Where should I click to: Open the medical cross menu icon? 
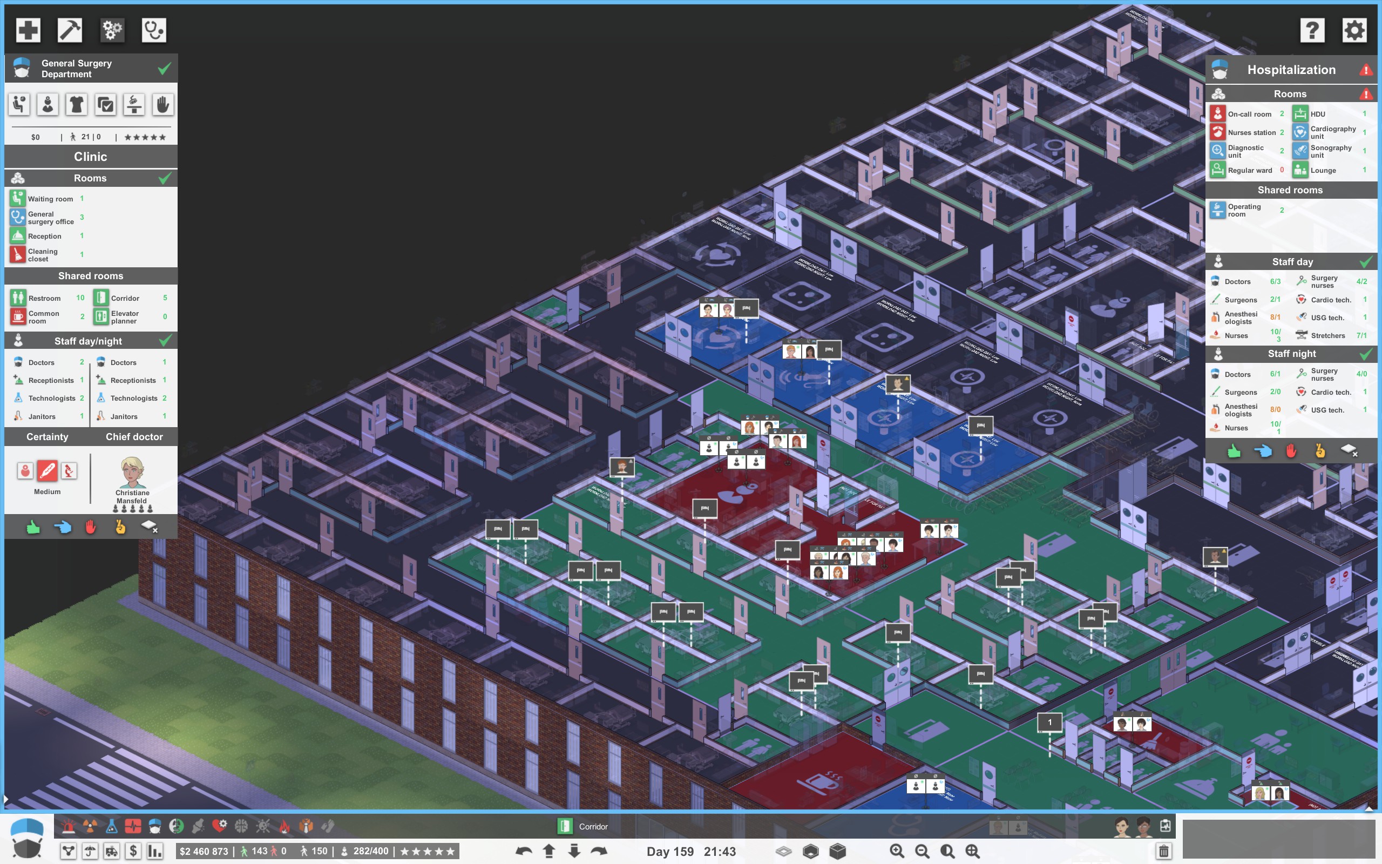(x=28, y=30)
